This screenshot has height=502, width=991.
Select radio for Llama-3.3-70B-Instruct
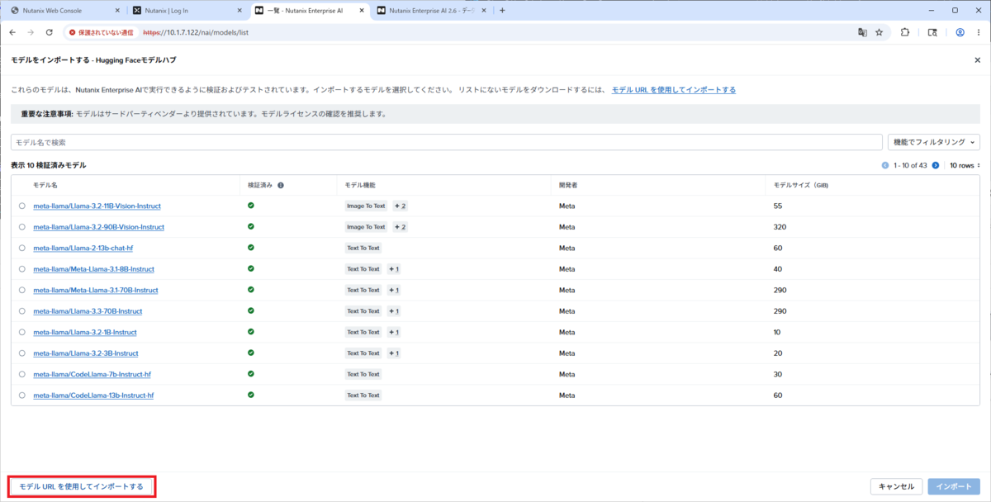point(21,311)
